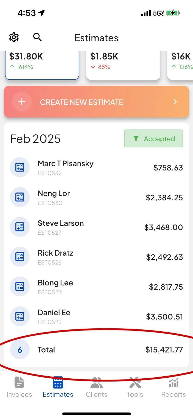Tap the search magnifier icon
193x419 pixels.
click(x=37, y=37)
